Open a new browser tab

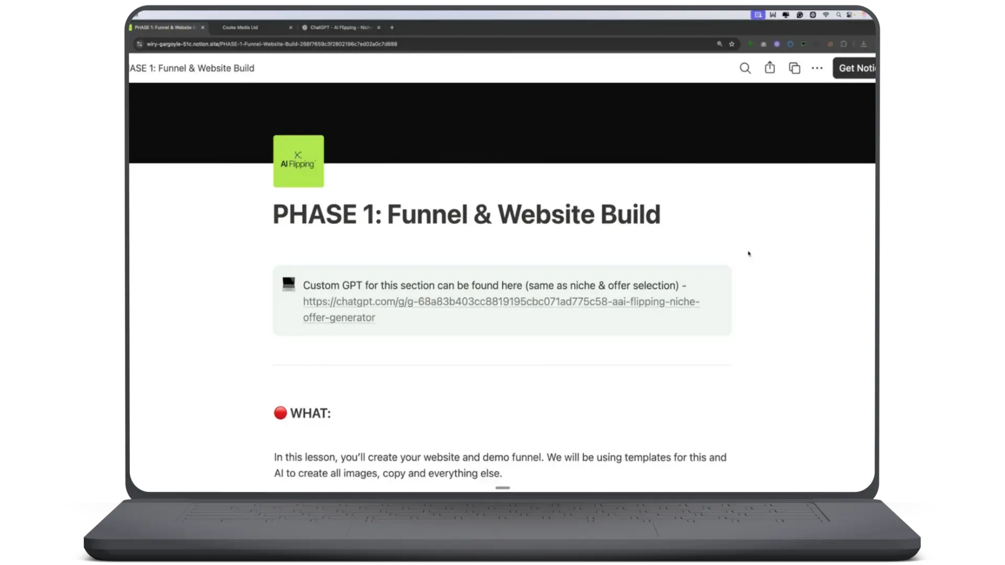tap(392, 28)
